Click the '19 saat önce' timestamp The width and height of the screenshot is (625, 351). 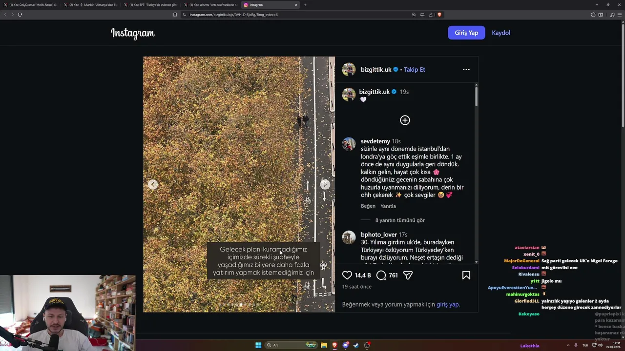coord(357,287)
